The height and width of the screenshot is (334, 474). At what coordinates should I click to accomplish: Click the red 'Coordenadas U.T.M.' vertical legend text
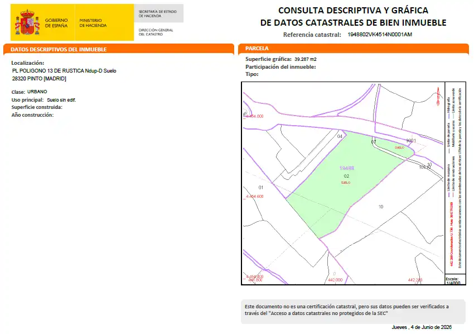click(452, 234)
